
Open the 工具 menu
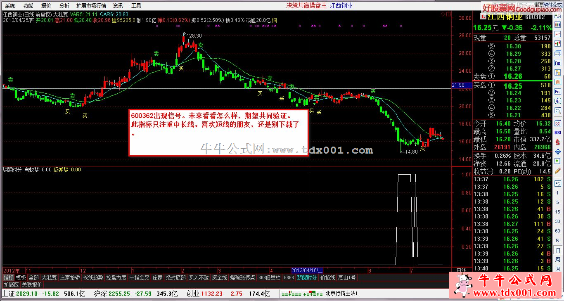click(136, 5)
